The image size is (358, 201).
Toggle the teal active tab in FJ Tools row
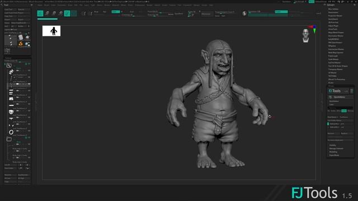344,111
